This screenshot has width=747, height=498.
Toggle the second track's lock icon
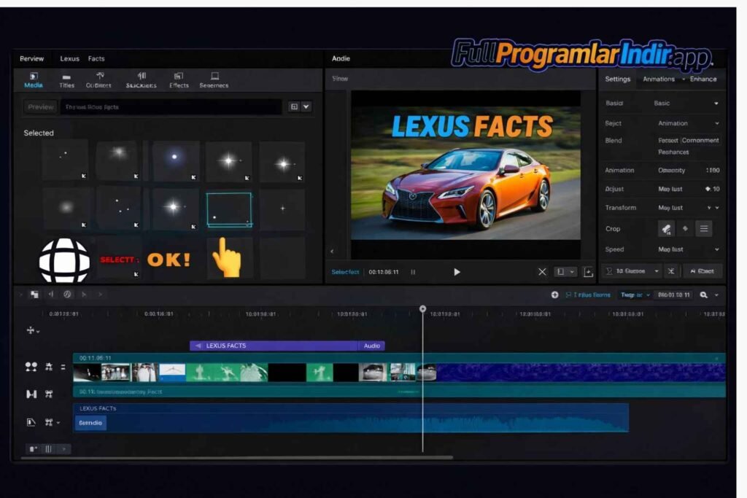(49, 394)
